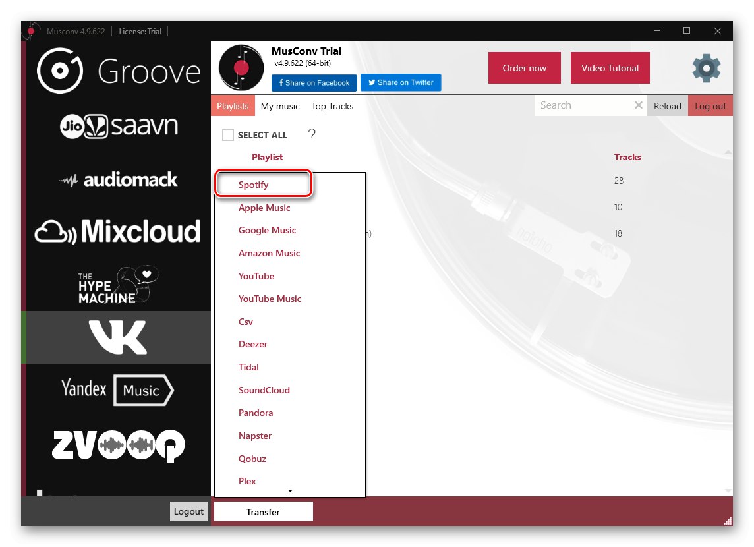754x547 pixels.
Task: Click the MusConv title bar app icon
Action: click(31, 31)
